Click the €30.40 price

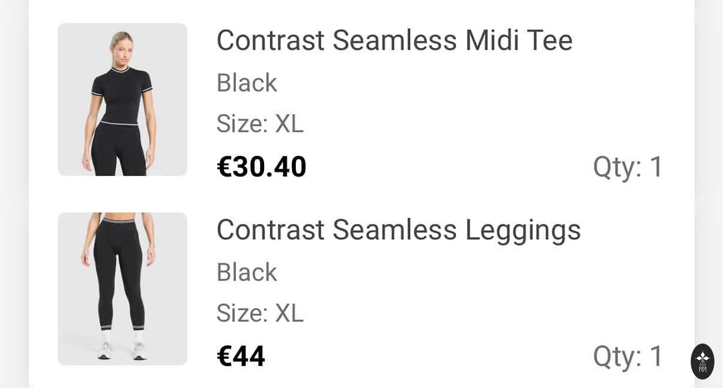pyautogui.click(x=261, y=167)
